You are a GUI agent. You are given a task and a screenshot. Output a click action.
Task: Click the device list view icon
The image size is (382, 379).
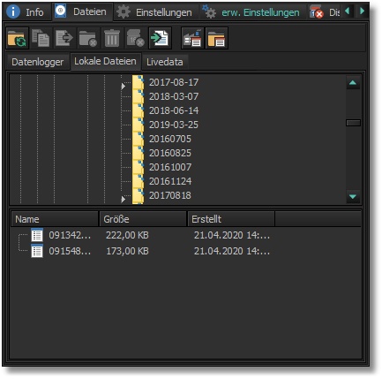[x=192, y=38]
